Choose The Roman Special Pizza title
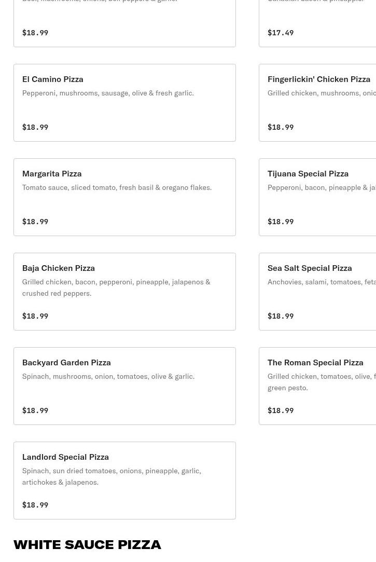 (315, 363)
